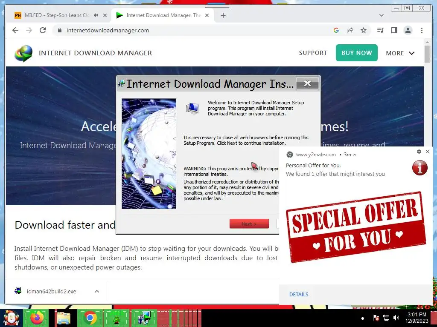Switch to the MILFED tab
Image resolution: width=437 pixels, height=327 pixels.
point(57,15)
